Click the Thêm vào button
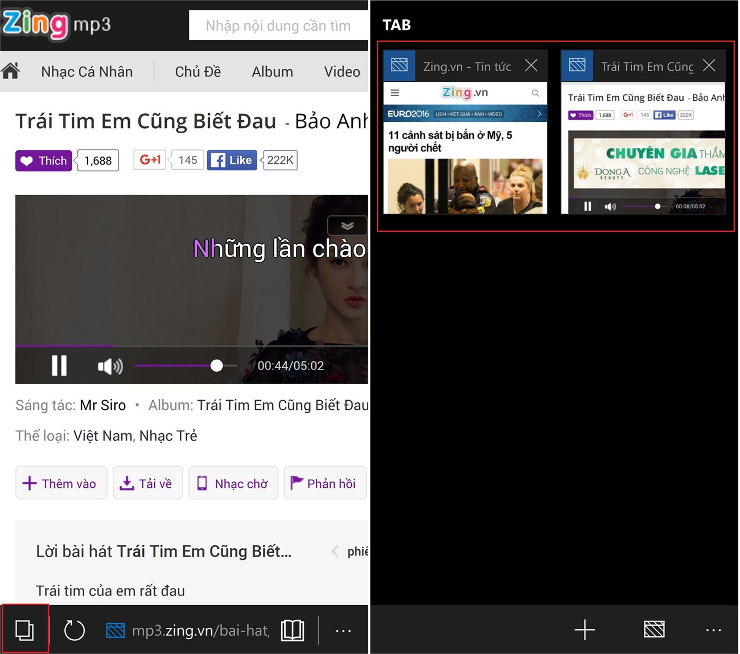This screenshot has width=740, height=654. (x=61, y=483)
